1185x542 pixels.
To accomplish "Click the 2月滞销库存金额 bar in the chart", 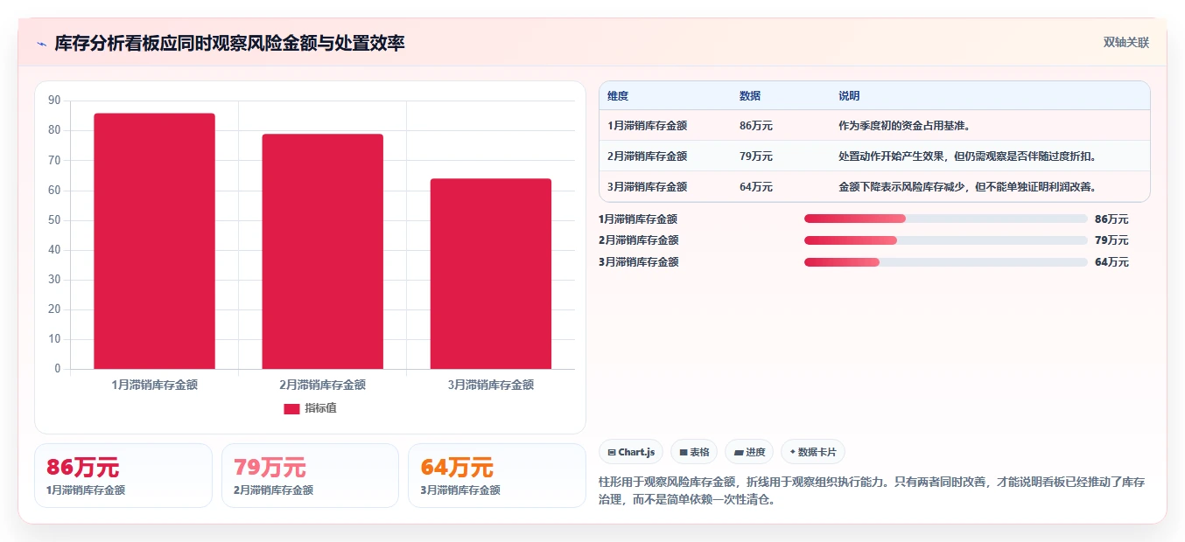I will point(323,252).
